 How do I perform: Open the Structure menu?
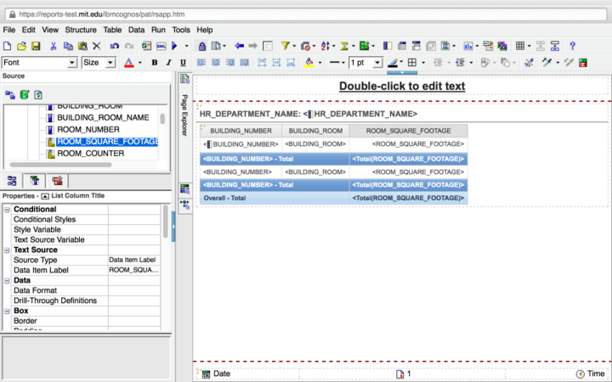[81, 30]
